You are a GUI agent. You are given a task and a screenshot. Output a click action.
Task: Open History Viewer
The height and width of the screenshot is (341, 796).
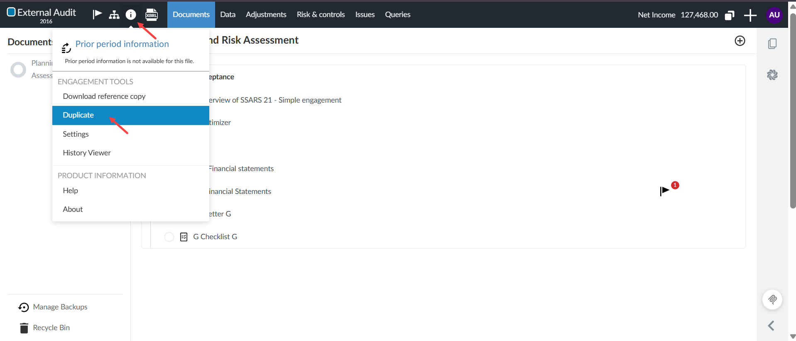[131, 153]
